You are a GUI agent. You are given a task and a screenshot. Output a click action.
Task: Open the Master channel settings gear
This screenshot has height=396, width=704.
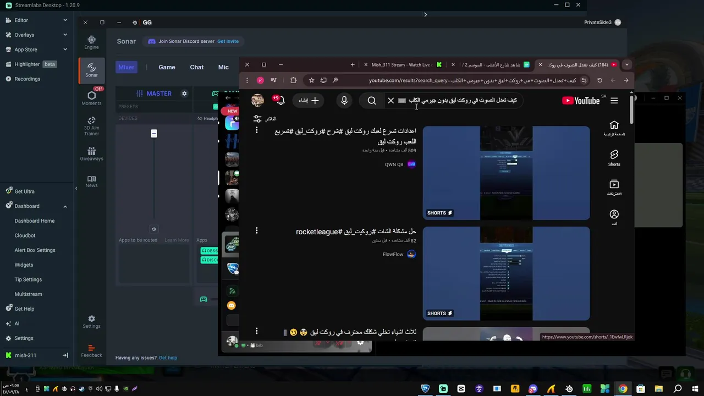click(184, 94)
